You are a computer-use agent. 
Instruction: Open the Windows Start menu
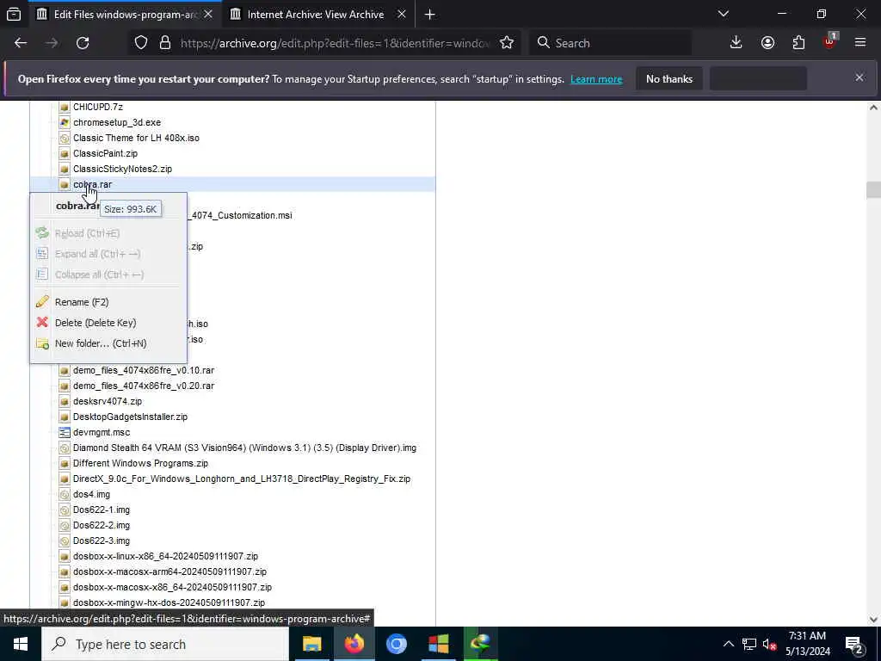coord(21,644)
